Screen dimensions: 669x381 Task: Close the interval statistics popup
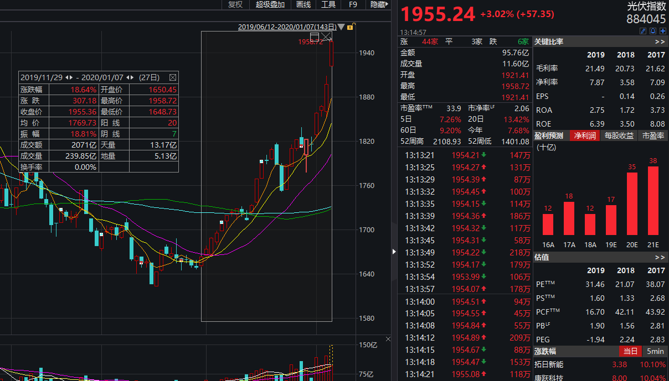point(172,77)
